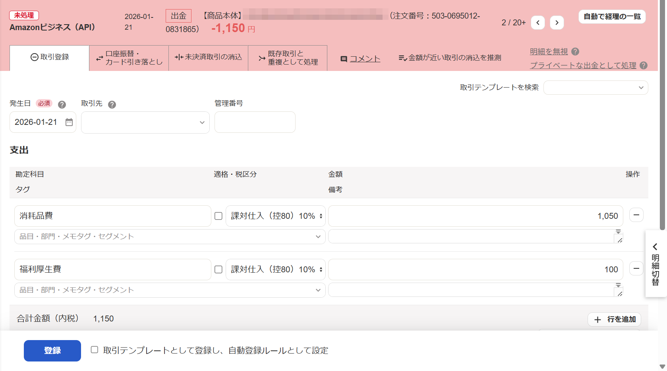Click the 明細を無視 link

coord(549,52)
